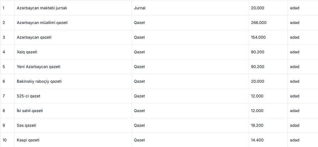Click the quantity value 19.200
This screenshot has height=147, width=318.
257,125
